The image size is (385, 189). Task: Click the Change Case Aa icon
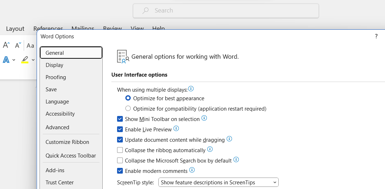[31, 45]
